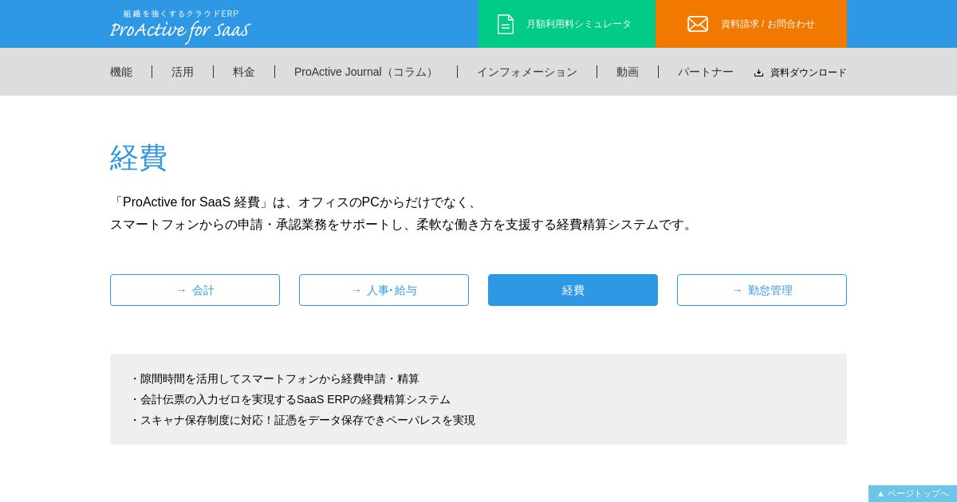The height and width of the screenshot is (502, 957).
Task: Click the tagline 組織を強くするクラウドERP
Action: [x=181, y=14]
